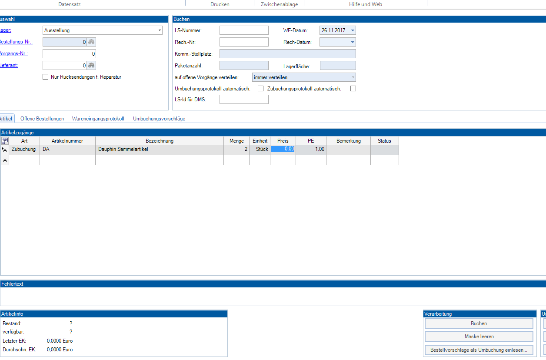Follow the Vorgangs-Nr. link label
The width and height of the screenshot is (546, 360).
(14, 53)
